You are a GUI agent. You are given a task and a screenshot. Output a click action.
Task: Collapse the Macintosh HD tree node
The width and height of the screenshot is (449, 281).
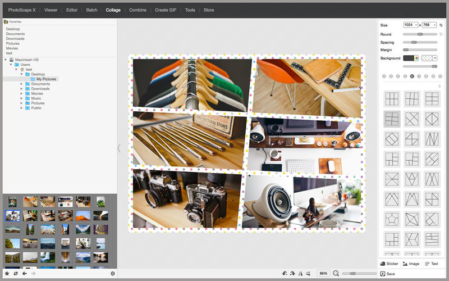click(5, 60)
